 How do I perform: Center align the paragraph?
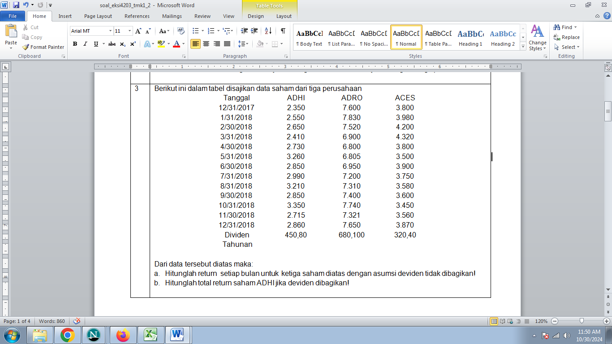point(206,44)
